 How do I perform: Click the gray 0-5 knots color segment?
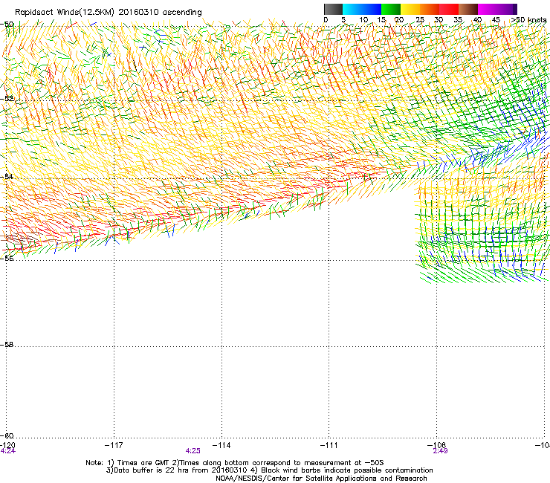[x=333, y=9]
